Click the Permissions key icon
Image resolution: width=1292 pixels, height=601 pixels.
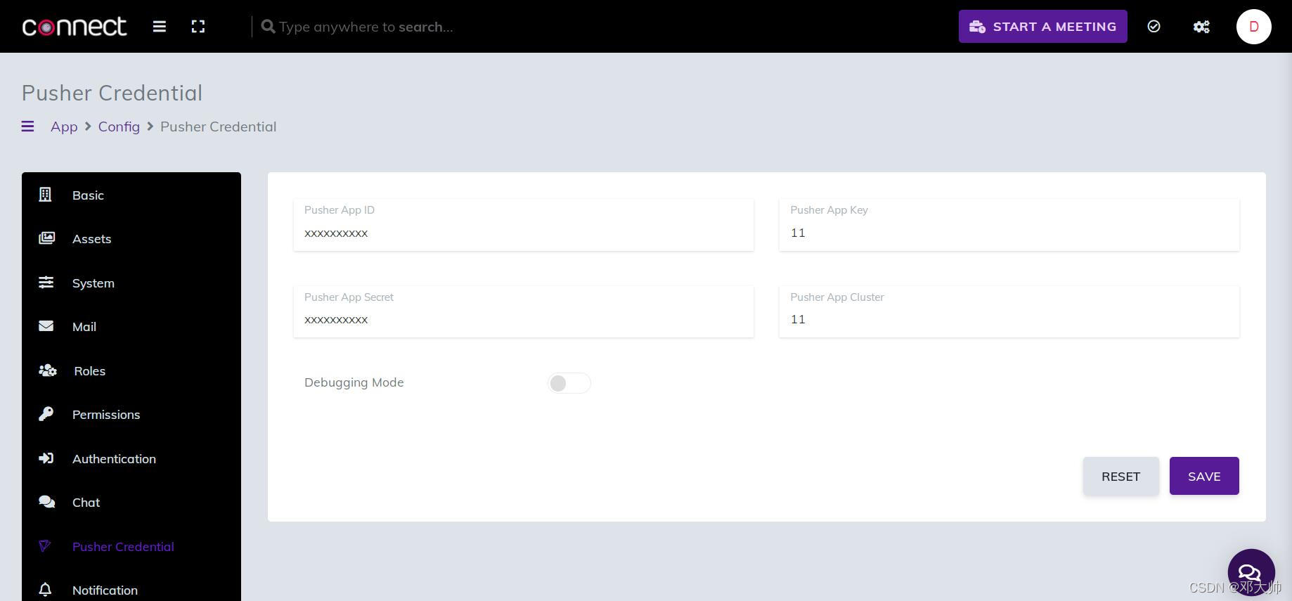click(46, 414)
